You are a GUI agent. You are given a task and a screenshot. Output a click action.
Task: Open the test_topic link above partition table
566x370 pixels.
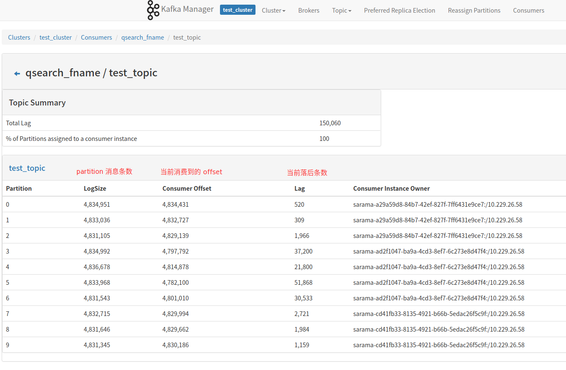(x=27, y=168)
